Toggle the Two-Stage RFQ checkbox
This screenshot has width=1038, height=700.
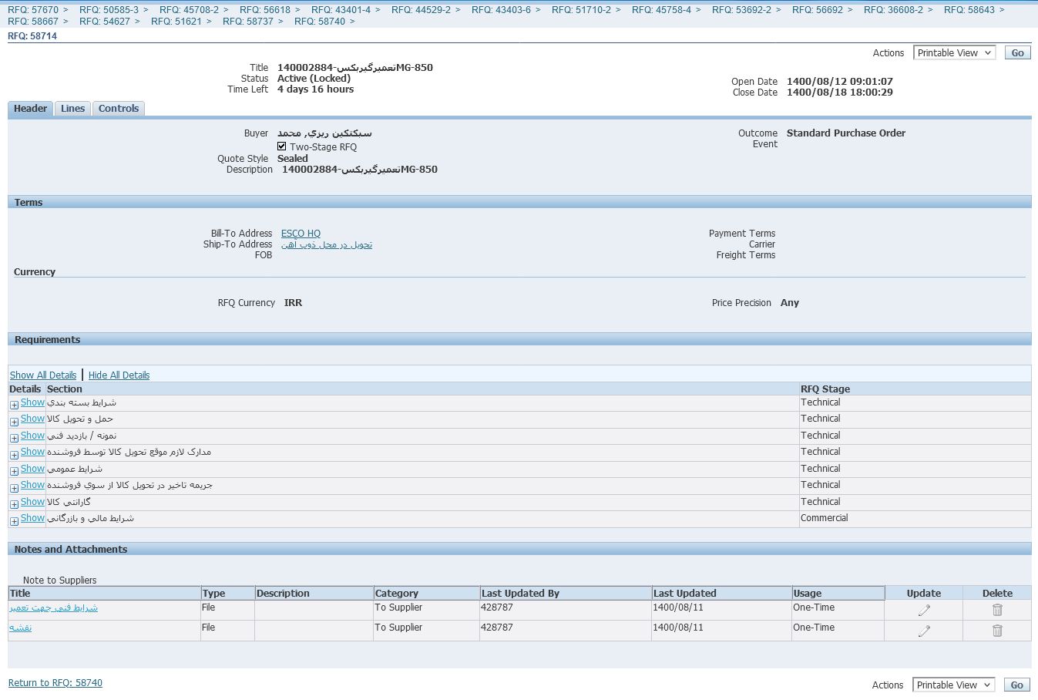282,146
